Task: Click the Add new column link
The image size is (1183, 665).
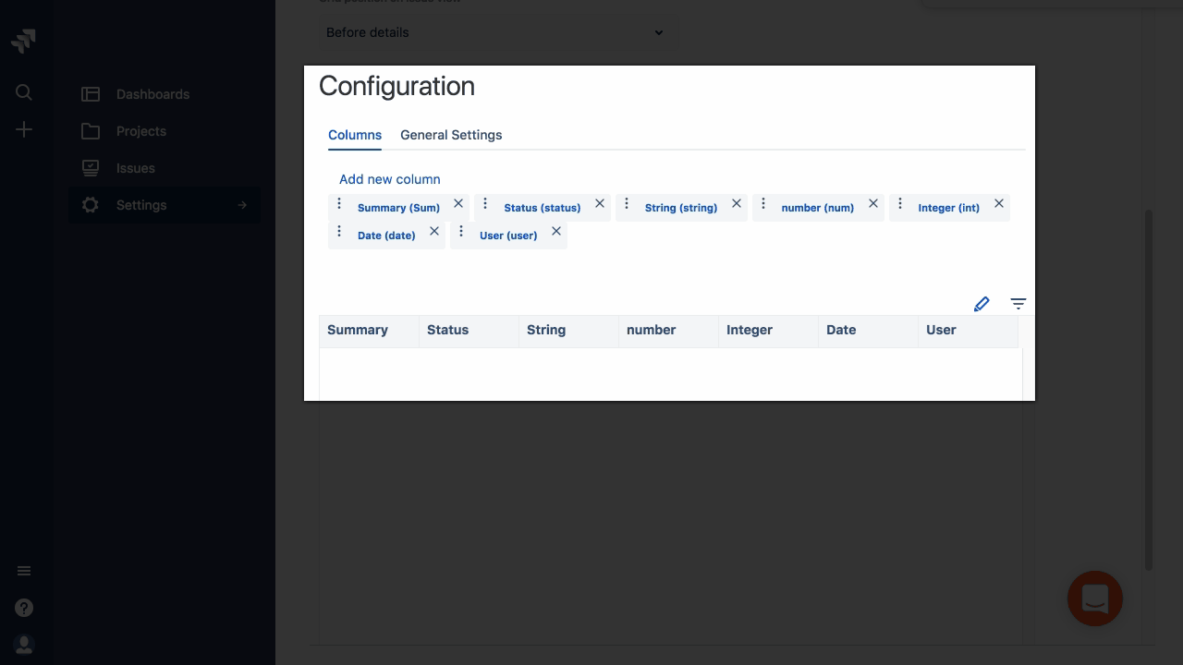Action: tap(389, 179)
